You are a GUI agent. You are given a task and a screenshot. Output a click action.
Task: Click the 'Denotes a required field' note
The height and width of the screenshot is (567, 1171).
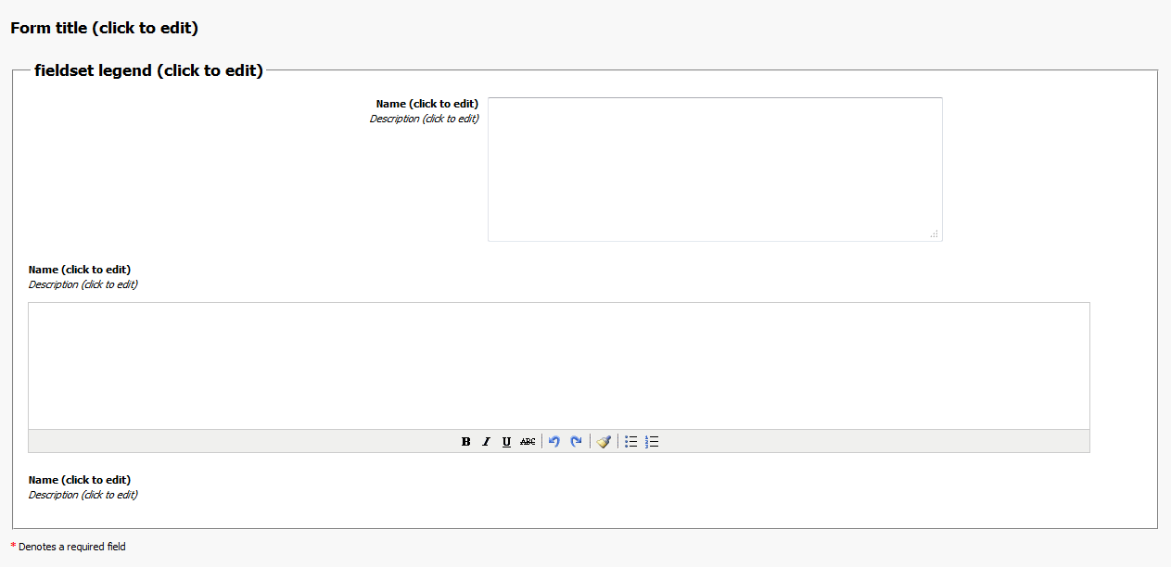[x=72, y=547]
